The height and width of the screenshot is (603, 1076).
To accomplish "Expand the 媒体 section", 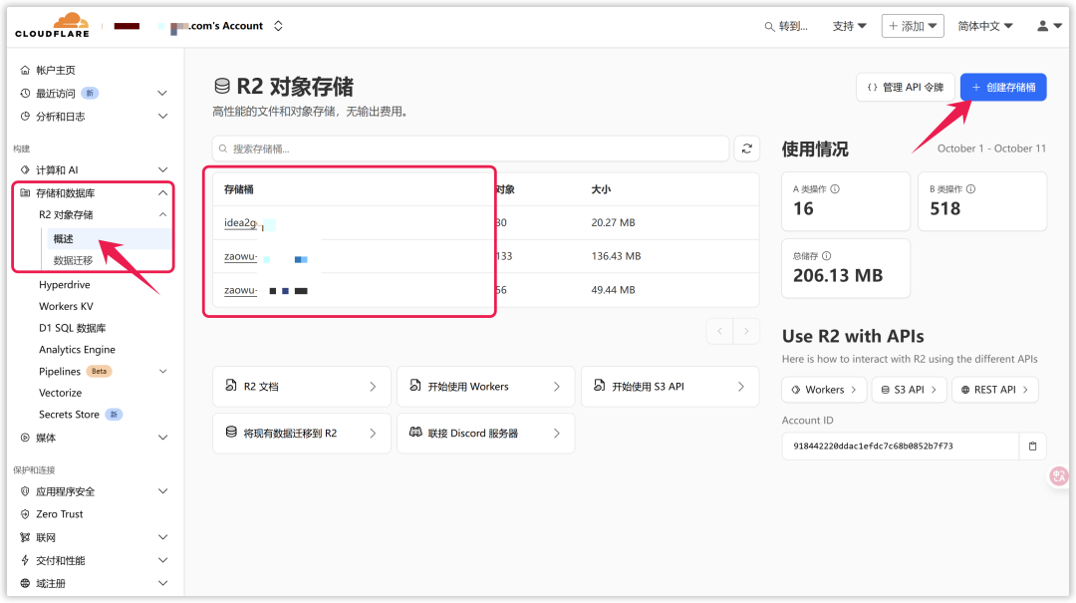I will [162, 438].
